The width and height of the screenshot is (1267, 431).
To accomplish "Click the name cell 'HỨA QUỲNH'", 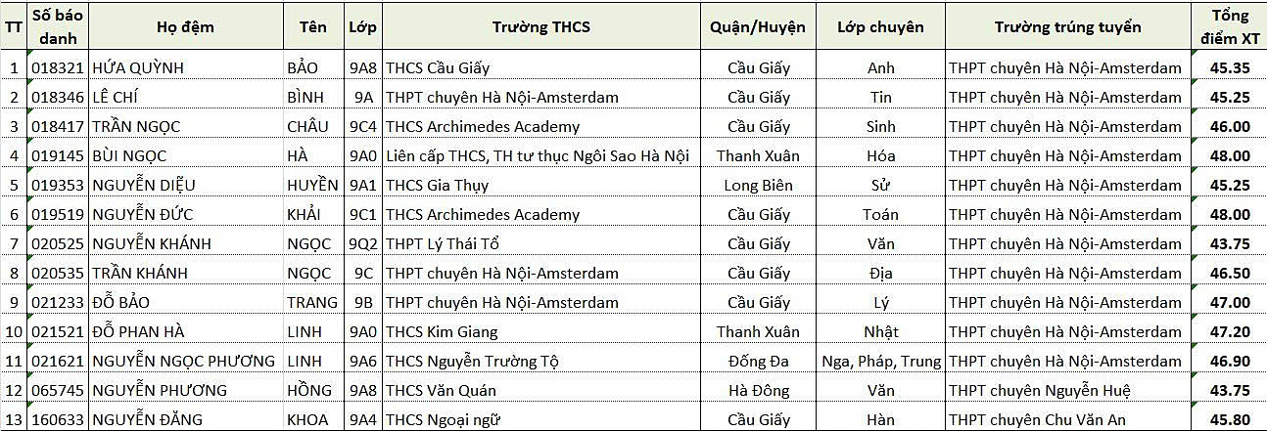I will (x=186, y=68).
